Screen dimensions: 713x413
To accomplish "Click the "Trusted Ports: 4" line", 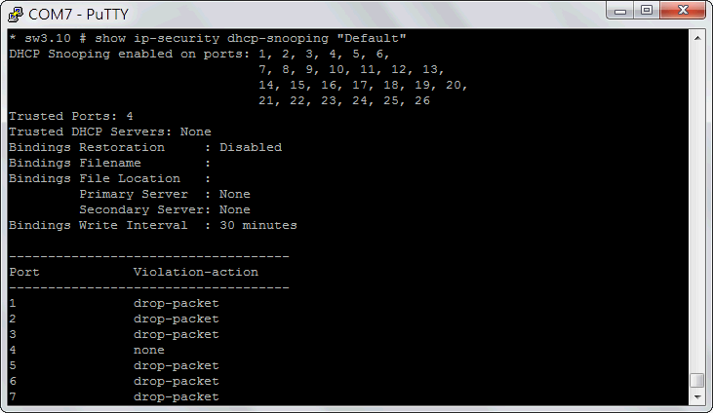I will click(71, 116).
